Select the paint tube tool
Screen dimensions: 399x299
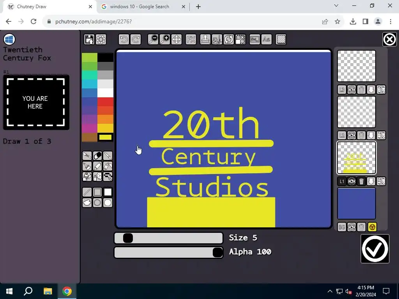[x=108, y=166]
